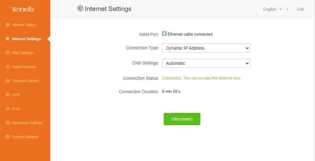This screenshot has width=315, height=161.
Task: Click the WAN Port ethernet status icon
Action: click(x=164, y=34)
